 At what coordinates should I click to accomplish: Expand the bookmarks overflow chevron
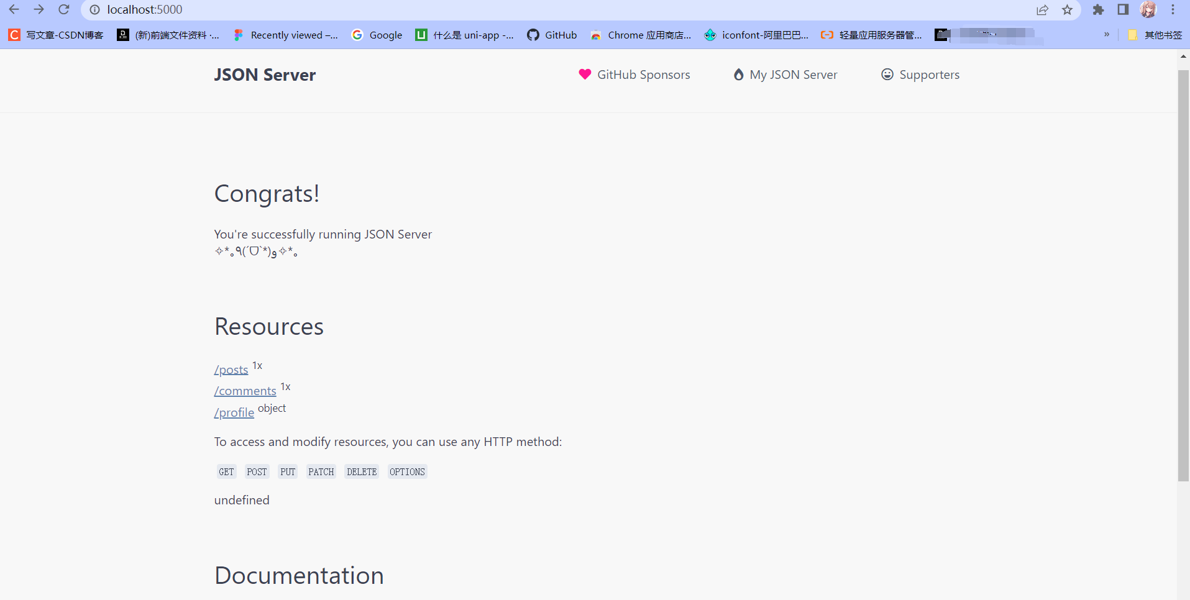(x=1106, y=35)
